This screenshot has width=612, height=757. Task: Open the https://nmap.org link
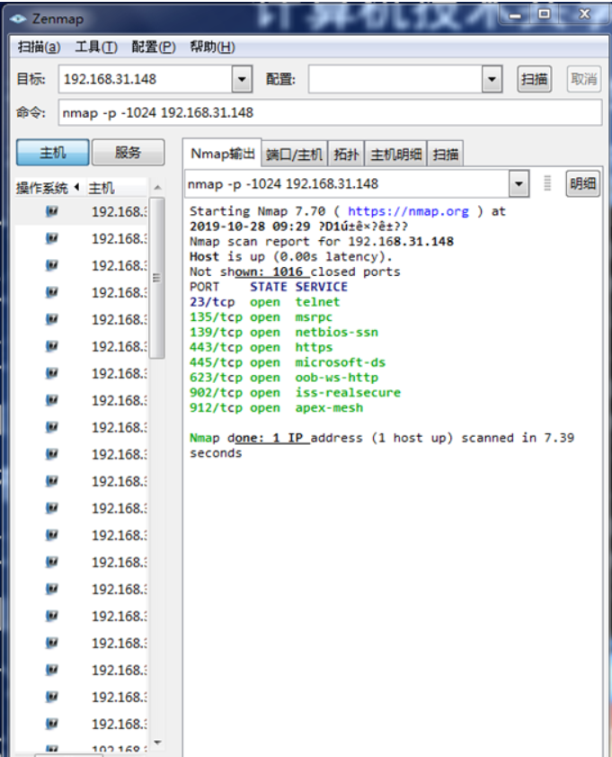click(x=408, y=211)
